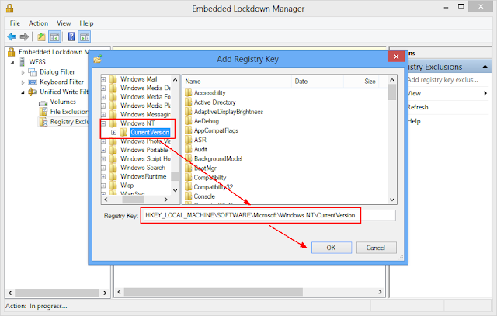497x316 pixels.
Task: Click the Windows Search folder icon
Action: (x=113, y=168)
